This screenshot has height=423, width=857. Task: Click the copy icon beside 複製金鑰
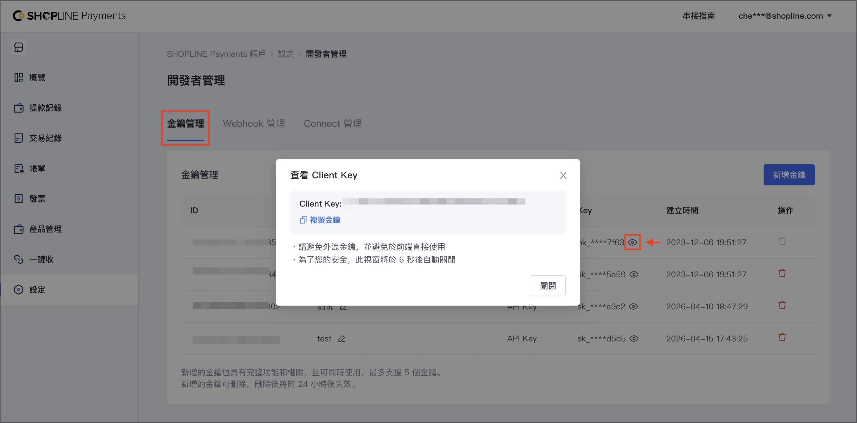click(x=303, y=220)
